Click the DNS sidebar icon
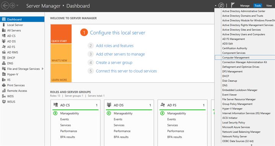Viewport: 275px width, 146px height. point(4,63)
